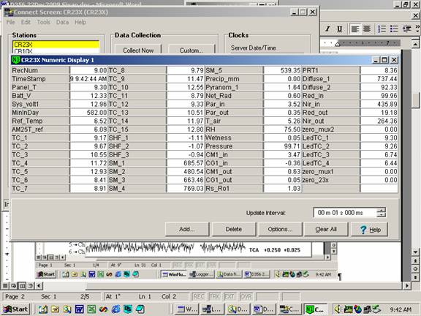
Task: Toggle Underline in the Word toolbar
Action: (x=339, y=29)
